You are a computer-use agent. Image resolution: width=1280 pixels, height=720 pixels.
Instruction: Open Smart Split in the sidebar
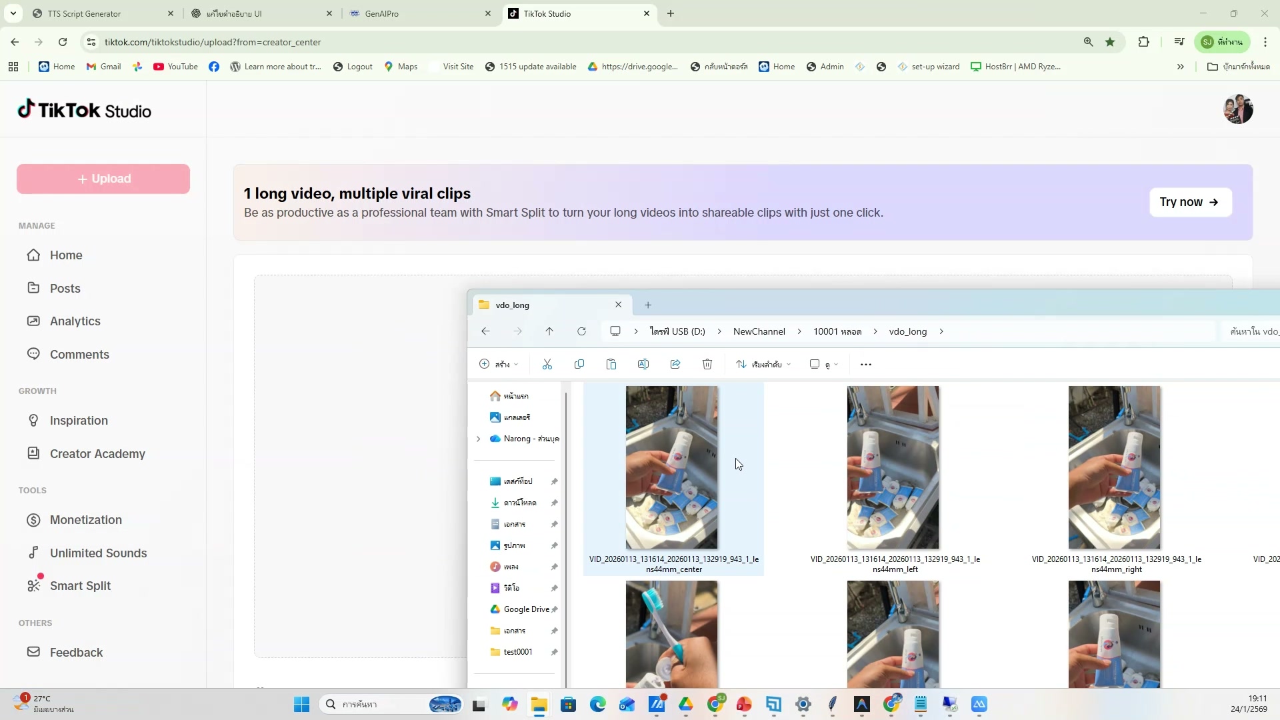click(x=80, y=586)
